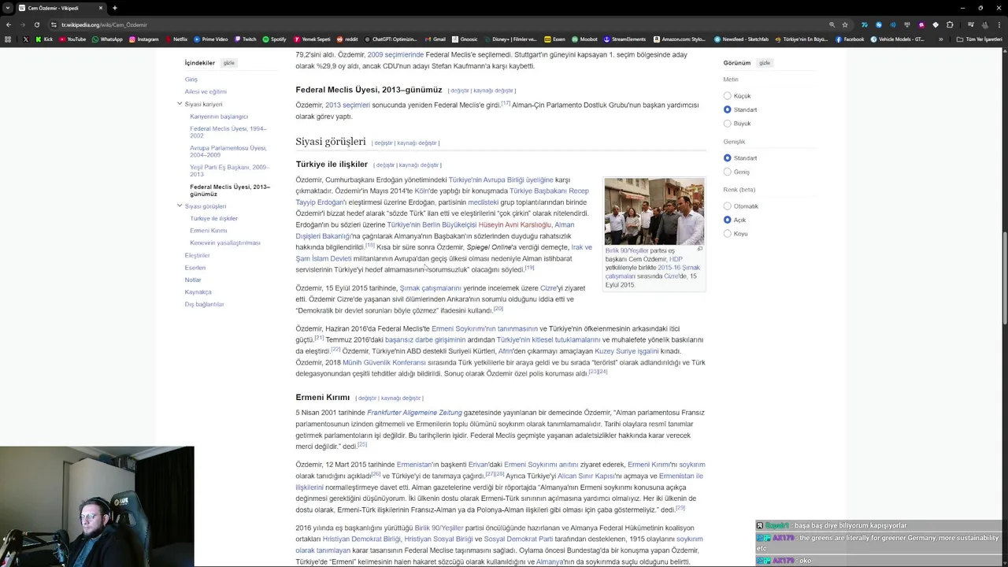Collapse the Siyasi görüşleri section in contents
Viewport: 1008px width, 567px height.
coord(180,206)
